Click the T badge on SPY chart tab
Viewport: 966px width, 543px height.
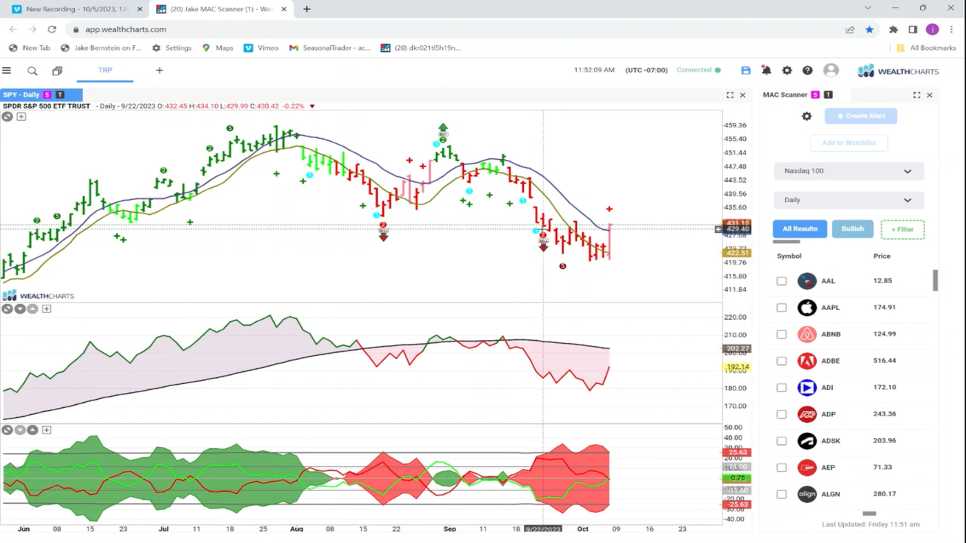[x=60, y=95]
